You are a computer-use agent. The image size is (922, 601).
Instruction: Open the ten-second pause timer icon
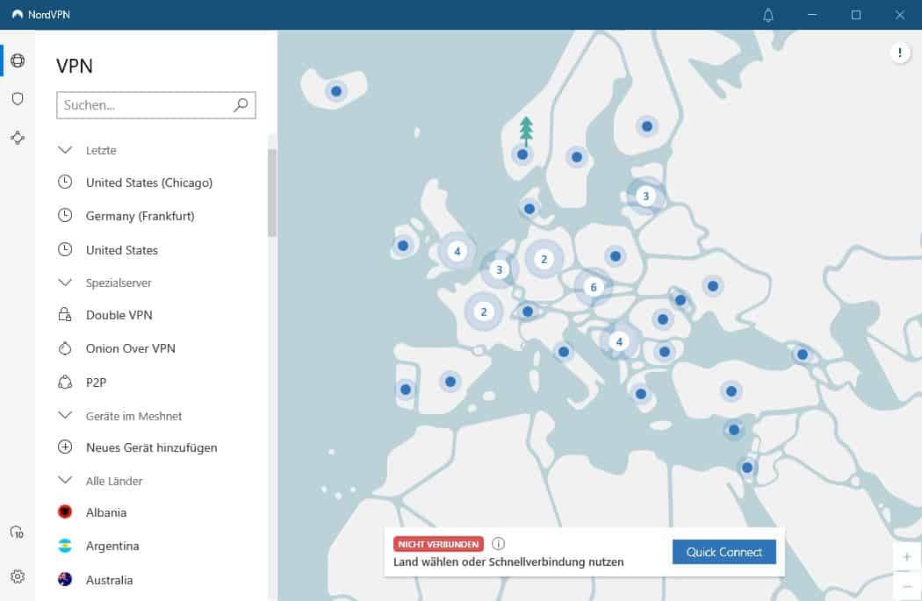17,533
